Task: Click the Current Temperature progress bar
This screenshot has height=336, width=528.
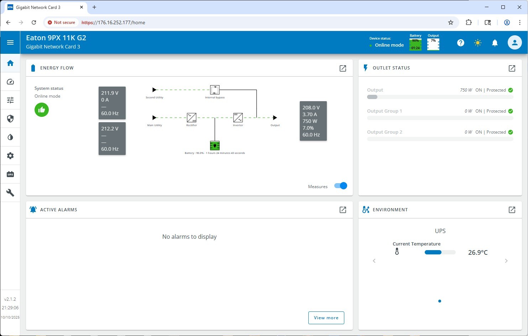Action: click(440, 252)
